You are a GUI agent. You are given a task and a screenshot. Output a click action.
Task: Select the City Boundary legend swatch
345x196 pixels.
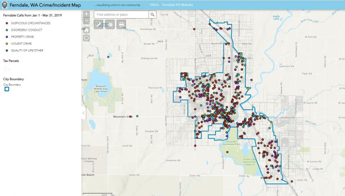tap(7, 89)
